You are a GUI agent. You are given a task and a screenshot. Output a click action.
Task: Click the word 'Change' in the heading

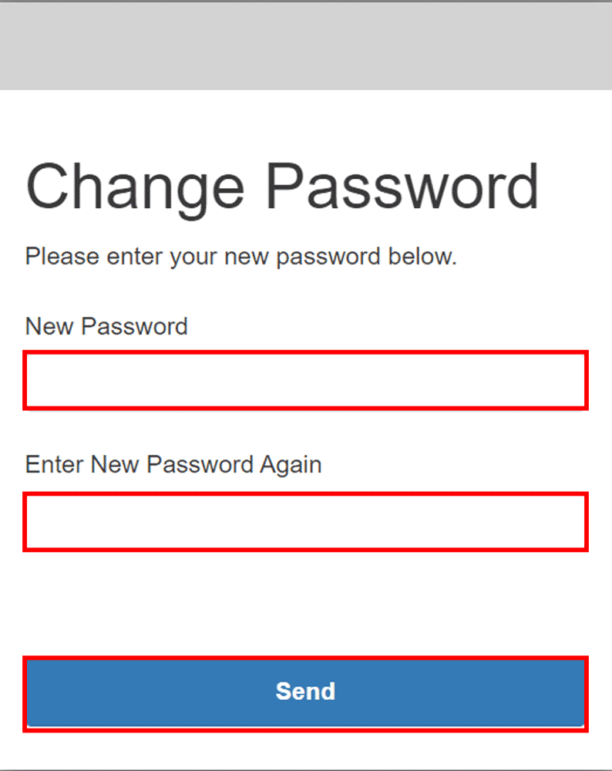[x=135, y=188]
